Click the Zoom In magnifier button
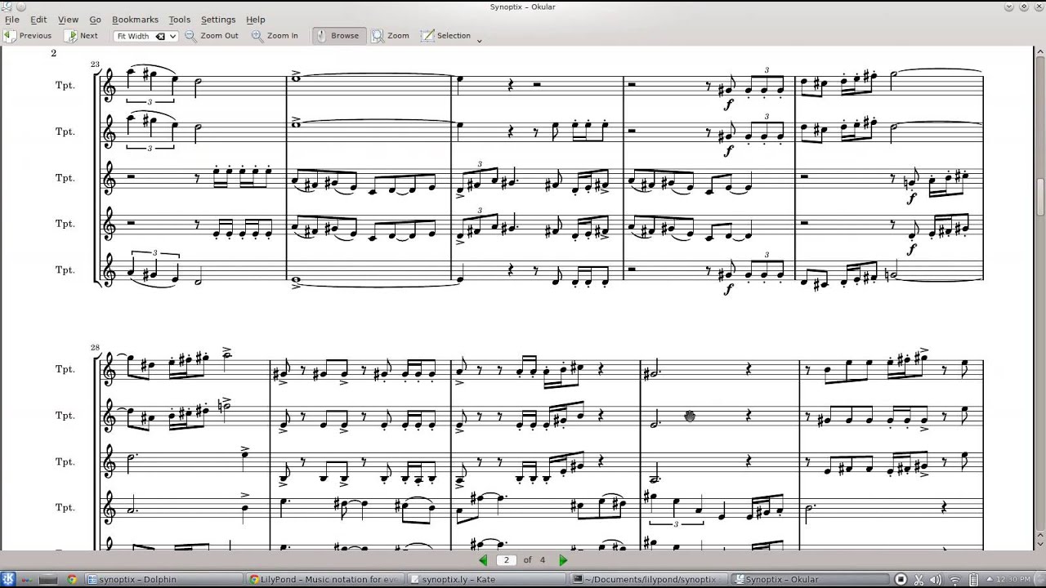The image size is (1046, 588). [275, 36]
